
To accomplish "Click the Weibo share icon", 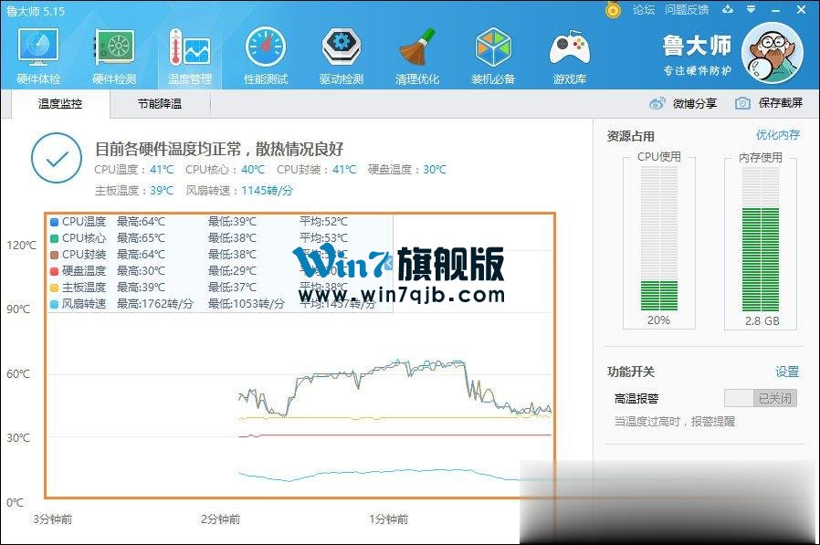I will point(657,103).
